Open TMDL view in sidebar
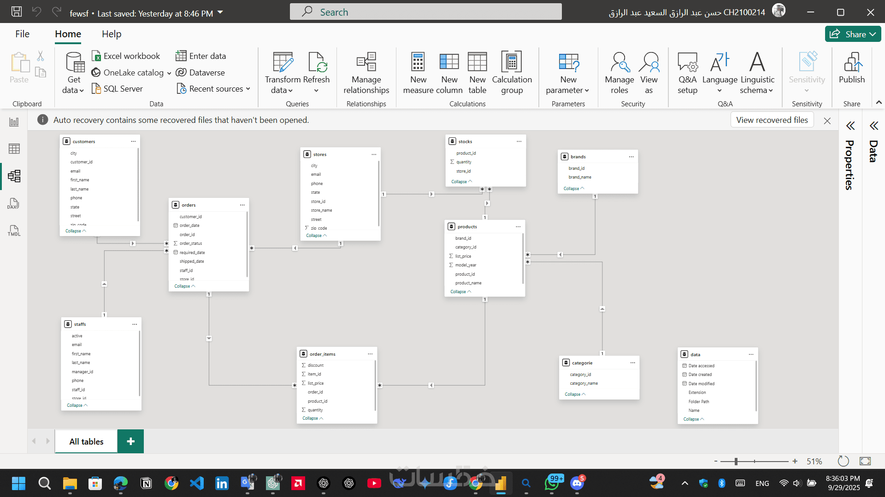This screenshot has height=497, width=885. 14,231
